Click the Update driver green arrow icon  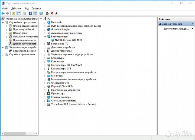tap(47, 13)
